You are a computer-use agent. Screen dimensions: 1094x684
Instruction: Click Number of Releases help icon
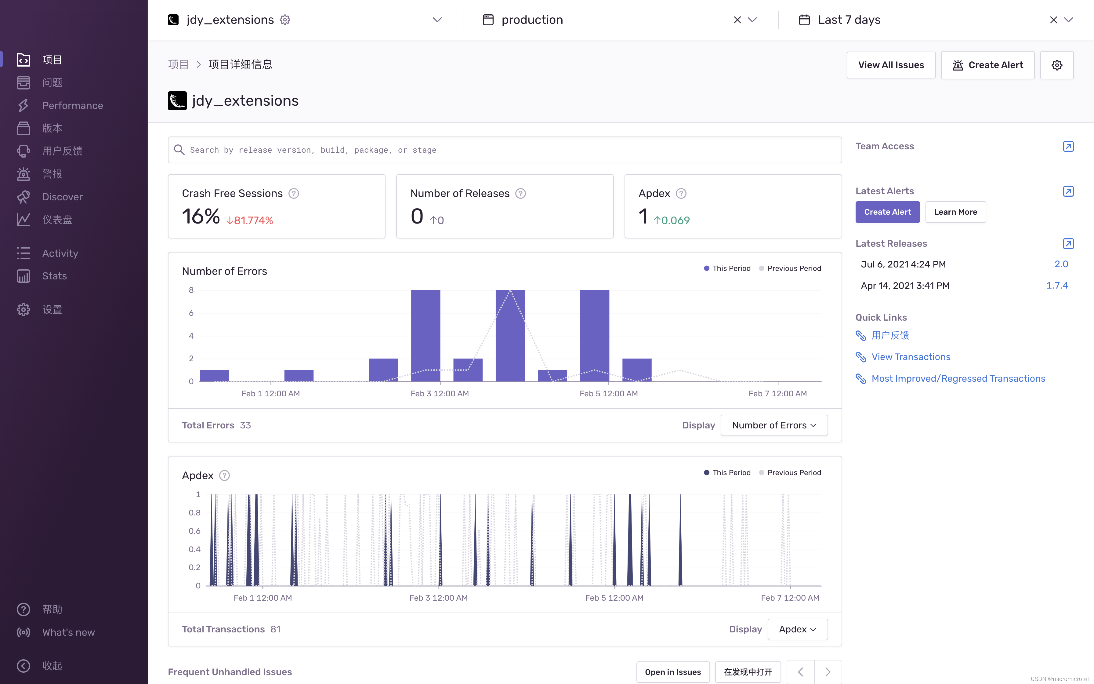521,194
